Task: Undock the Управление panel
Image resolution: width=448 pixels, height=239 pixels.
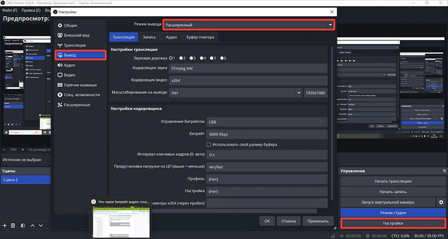Action: 444,171
